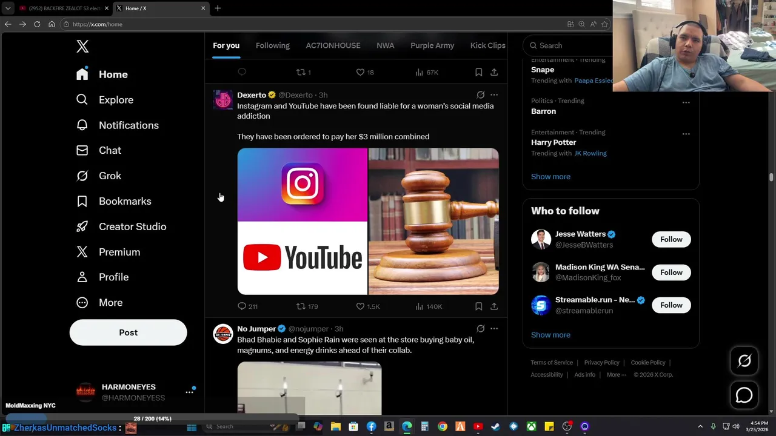Open the Snape trending topic
Image resolution: width=776 pixels, height=436 pixels.
tap(543, 70)
